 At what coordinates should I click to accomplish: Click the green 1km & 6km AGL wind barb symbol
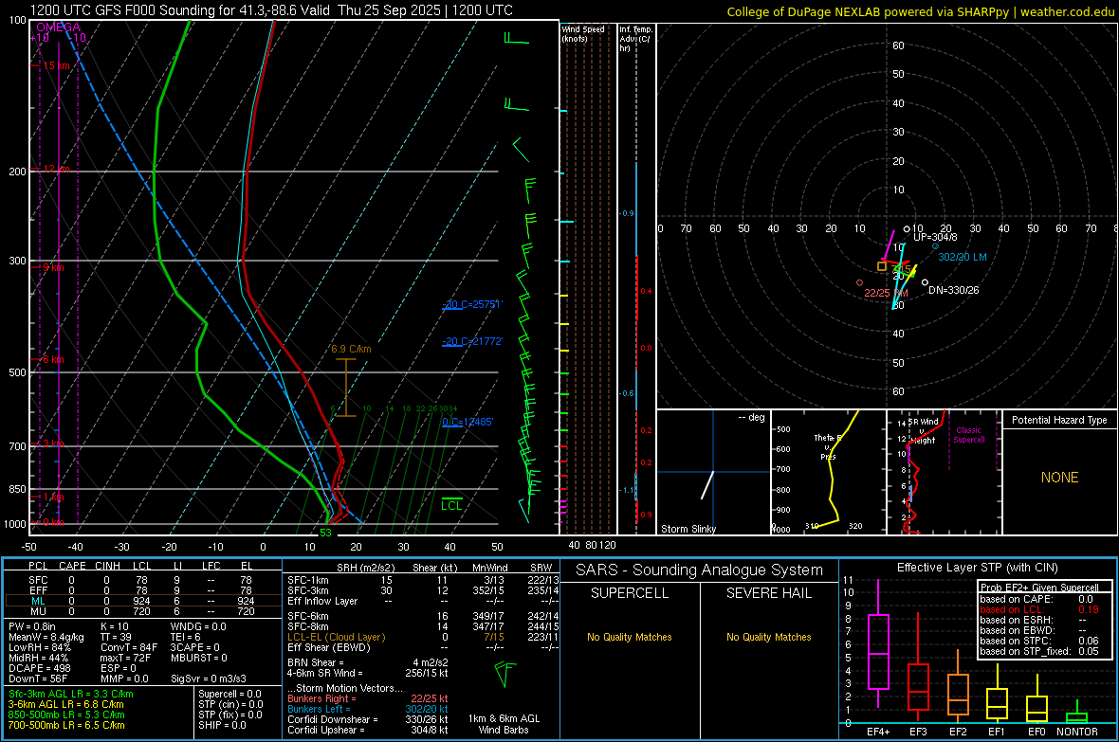coord(504,674)
